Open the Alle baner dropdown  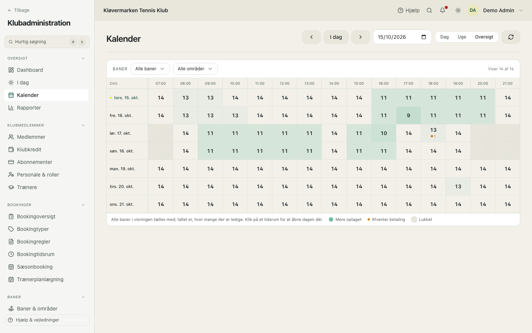150,69
